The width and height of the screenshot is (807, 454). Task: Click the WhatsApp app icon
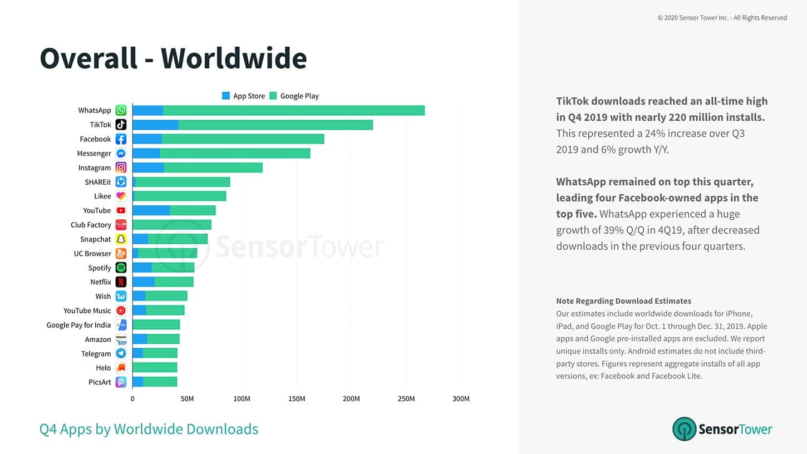(121, 110)
